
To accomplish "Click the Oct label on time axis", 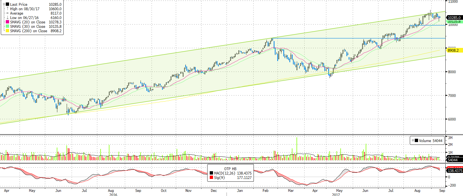I will click(164, 190).
